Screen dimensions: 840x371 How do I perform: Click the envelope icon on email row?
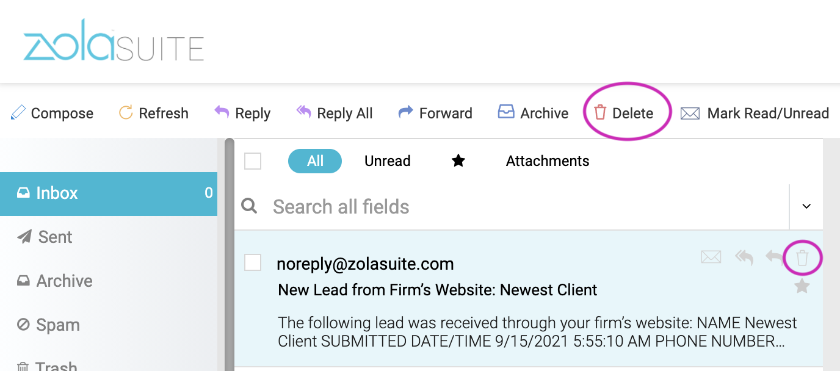(711, 258)
